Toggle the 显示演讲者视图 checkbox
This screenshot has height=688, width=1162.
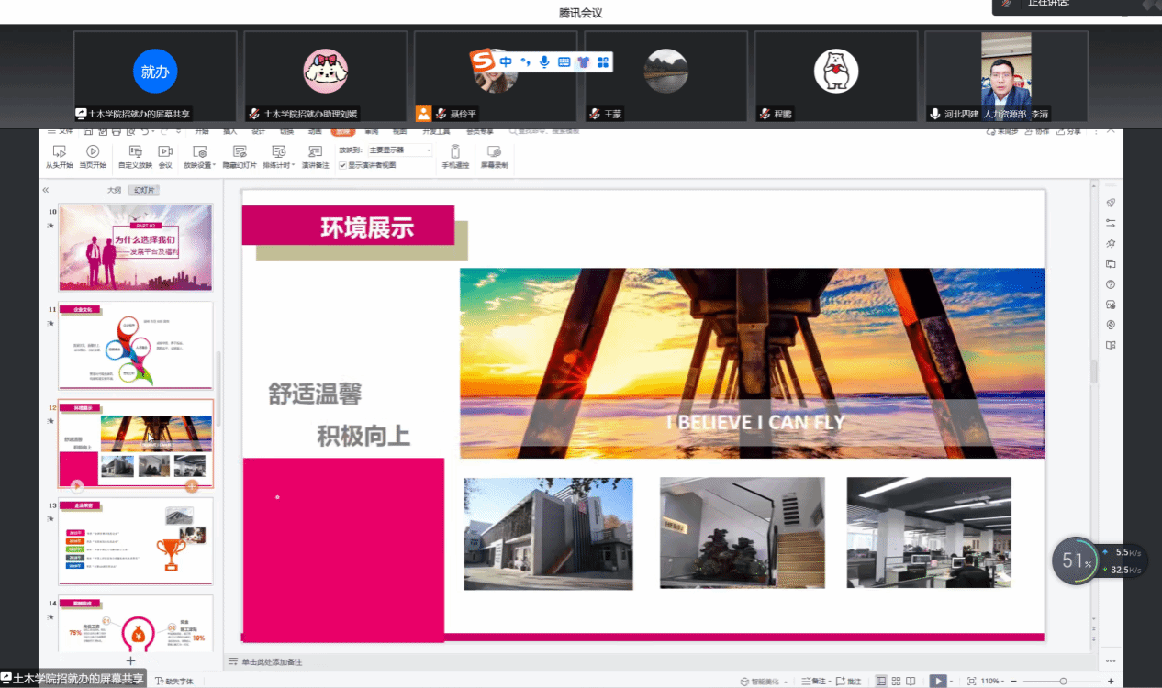tap(343, 165)
